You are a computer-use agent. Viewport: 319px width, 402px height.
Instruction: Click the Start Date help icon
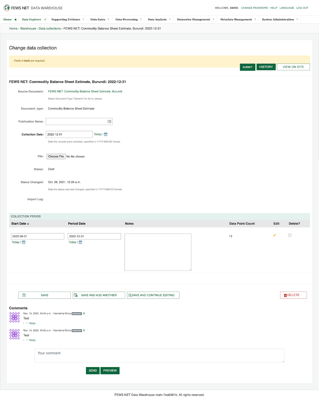[28, 224]
